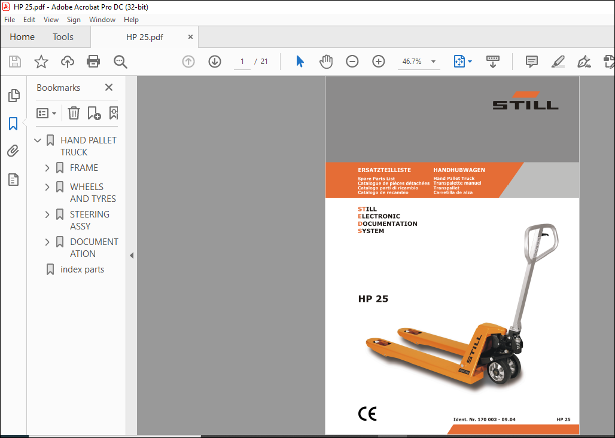Open the Attachments paperclip panel
Screen dimensions: 615x438
point(13,151)
